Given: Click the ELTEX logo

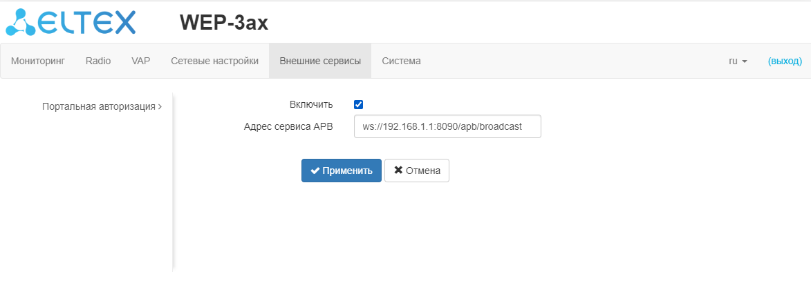Looking at the screenshot, I should click(71, 23).
